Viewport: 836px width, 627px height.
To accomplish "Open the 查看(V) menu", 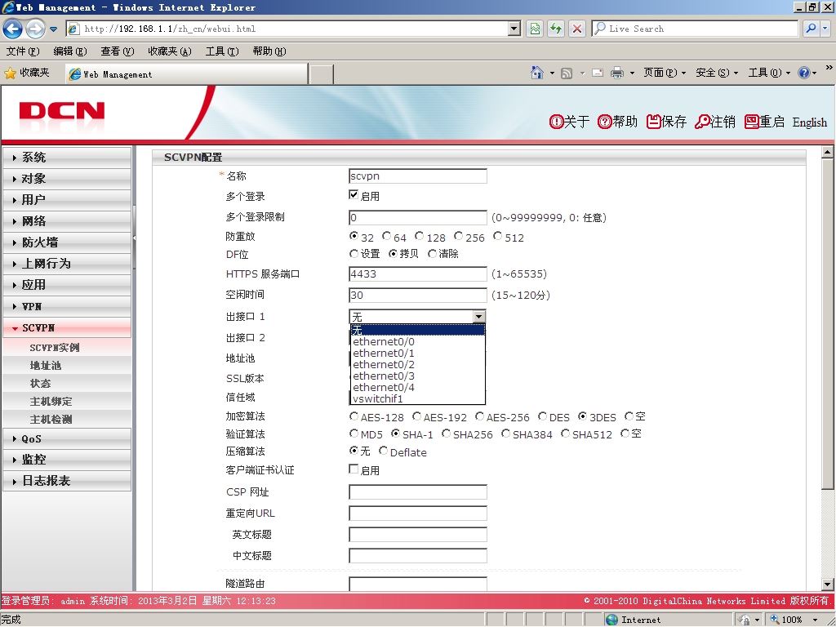I will coord(118,51).
